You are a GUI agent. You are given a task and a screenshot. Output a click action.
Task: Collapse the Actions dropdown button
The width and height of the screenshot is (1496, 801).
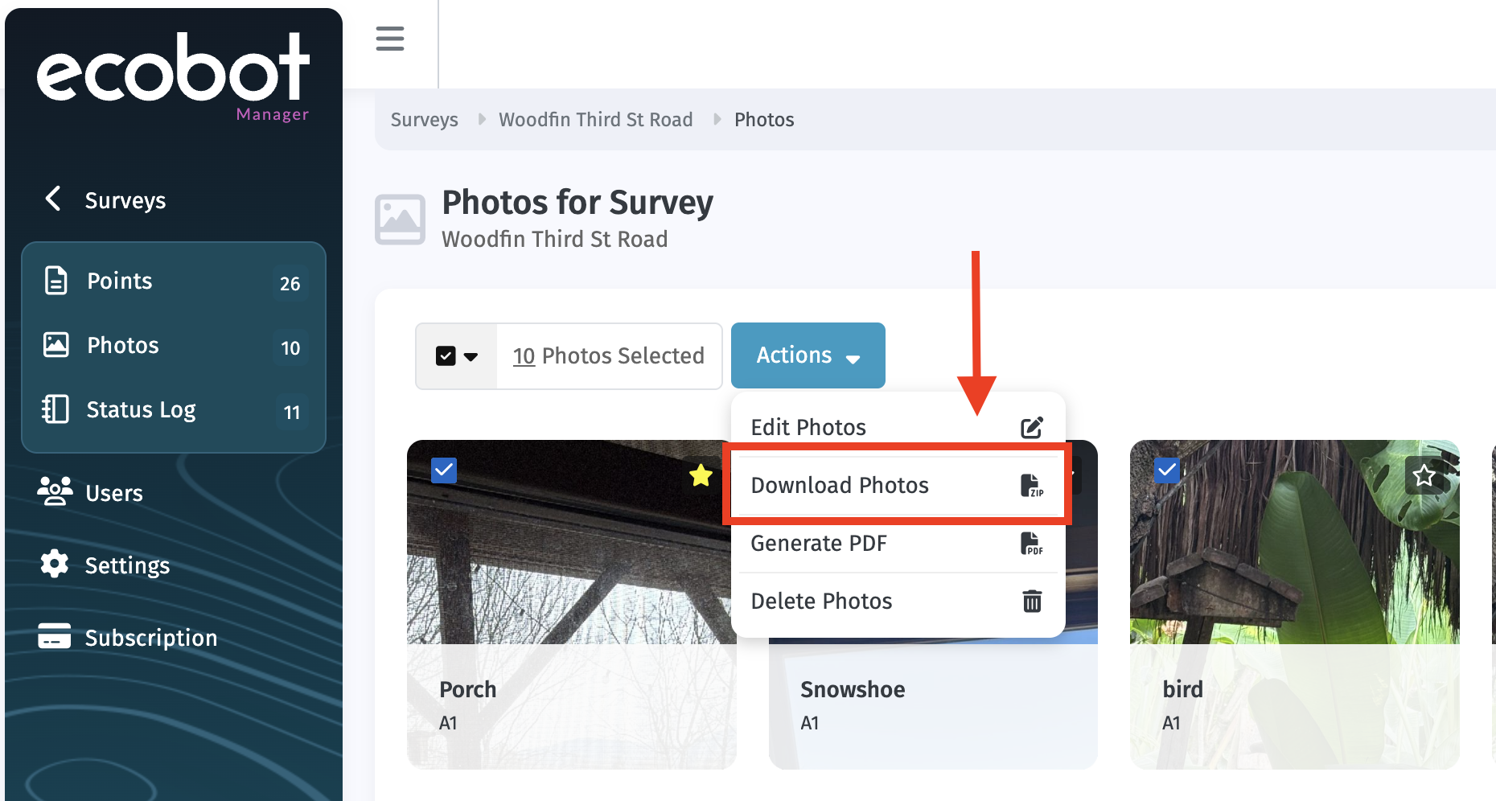point(808,355)
